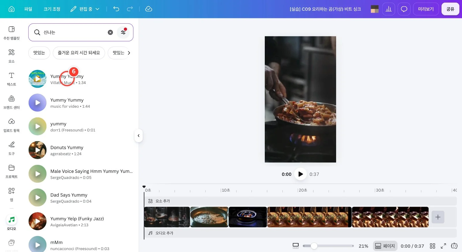Switch to grid view icon
This screenshot has height=252, width=462.
point(432,246)
